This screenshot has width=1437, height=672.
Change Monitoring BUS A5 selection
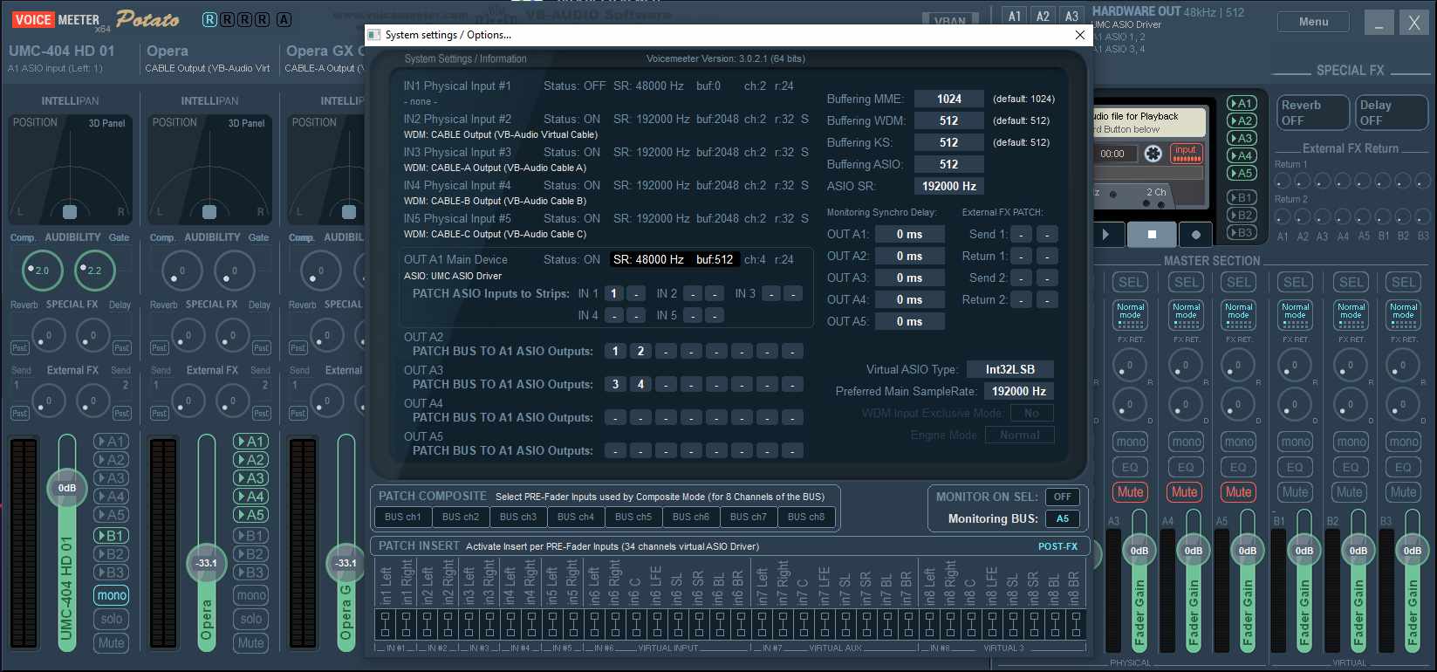click(x=1062, y=518)
